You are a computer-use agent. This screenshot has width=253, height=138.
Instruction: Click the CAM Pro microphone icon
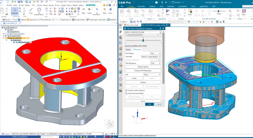pos(162,2)
